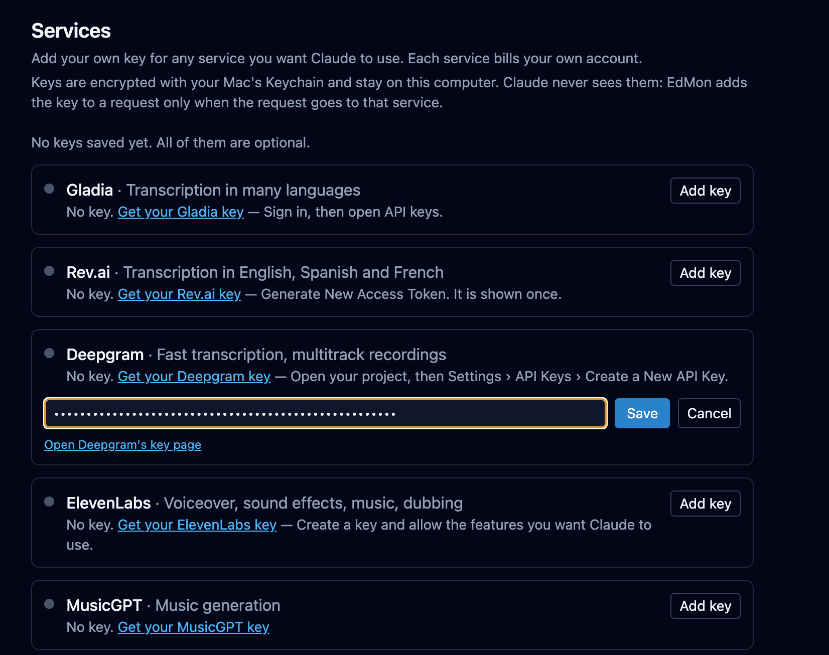This screenshot has height=655, width=829.
Task: Click the Deepgram service name
Action: click(105, 355)
